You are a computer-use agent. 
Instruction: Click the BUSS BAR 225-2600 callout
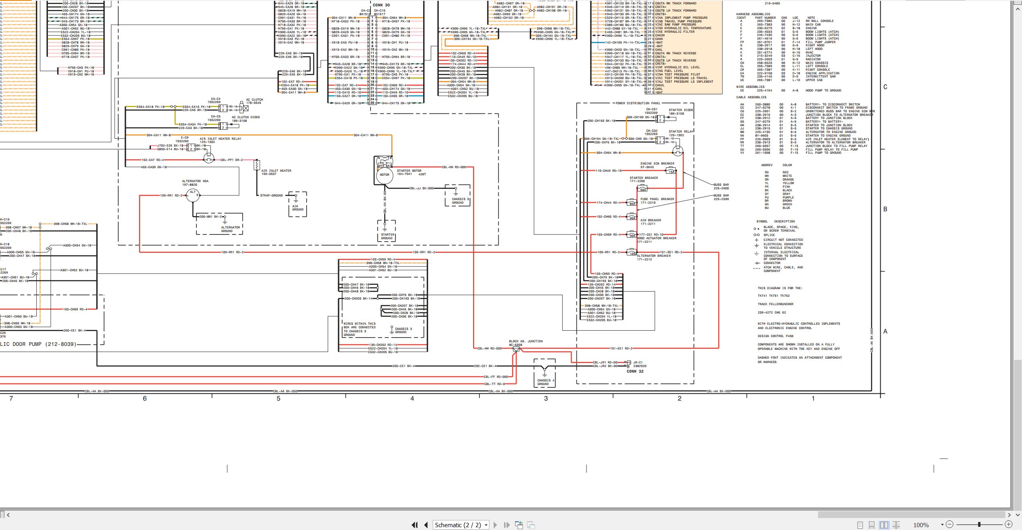tap(721, 186)
